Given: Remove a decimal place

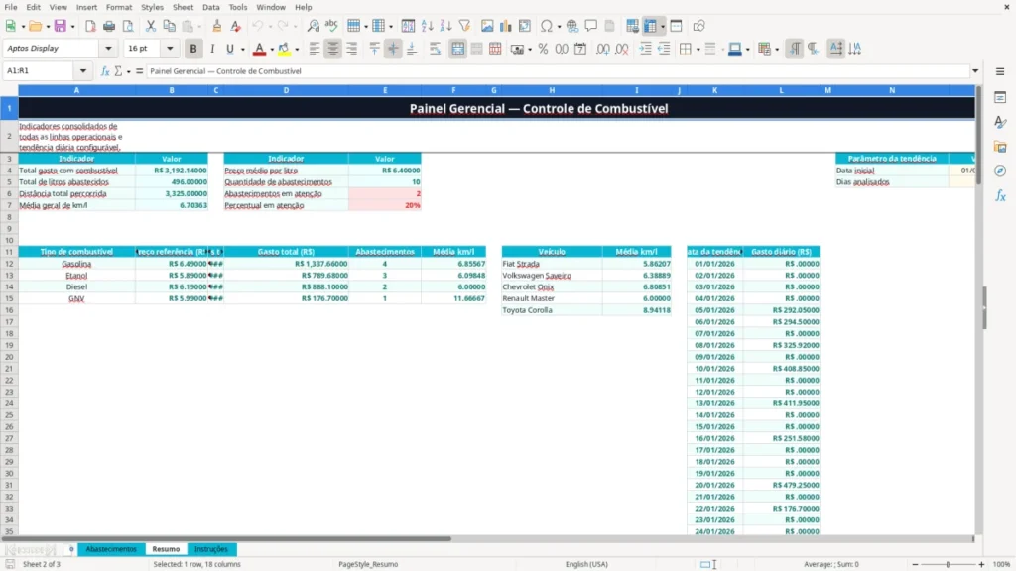Looking at the screenshot, I should 622,49.
